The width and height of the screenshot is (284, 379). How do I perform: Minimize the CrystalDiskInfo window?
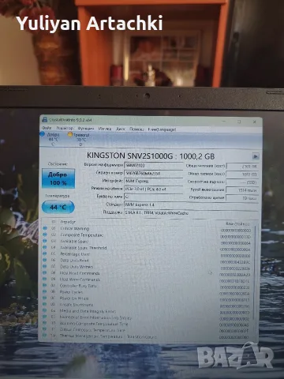coord(224,122)
